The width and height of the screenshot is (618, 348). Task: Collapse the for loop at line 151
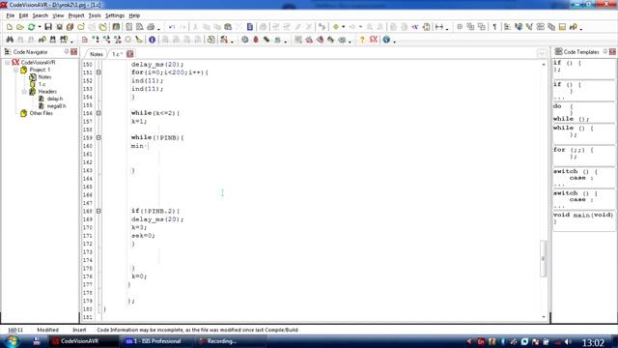pyautogui.click(x=98, y=72)
